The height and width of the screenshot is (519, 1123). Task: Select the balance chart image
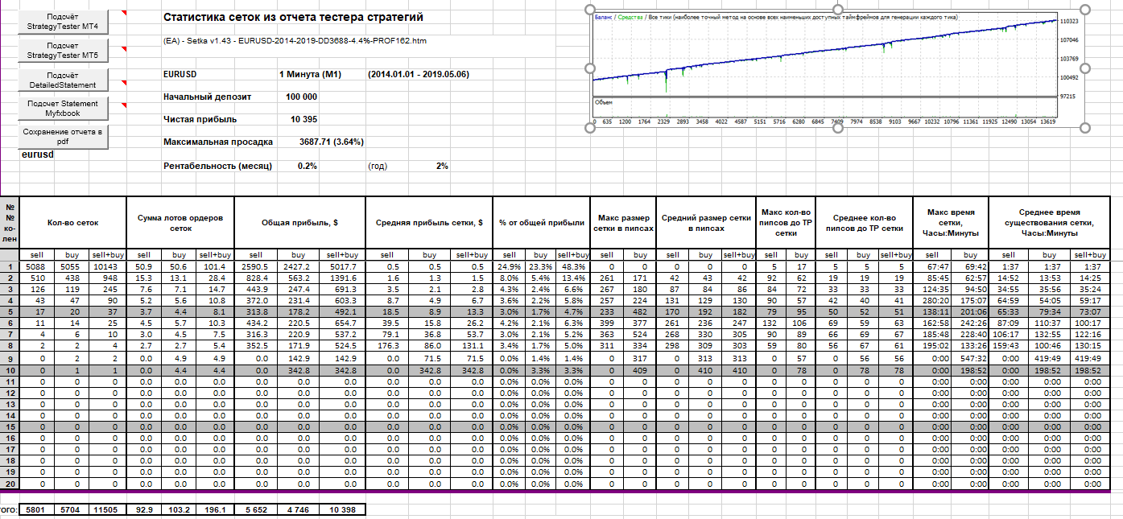tap(836, 67)
